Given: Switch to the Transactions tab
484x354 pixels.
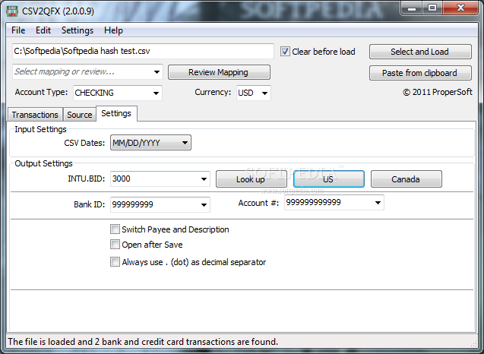Looking at the screenshot, I should click(35, 115).
